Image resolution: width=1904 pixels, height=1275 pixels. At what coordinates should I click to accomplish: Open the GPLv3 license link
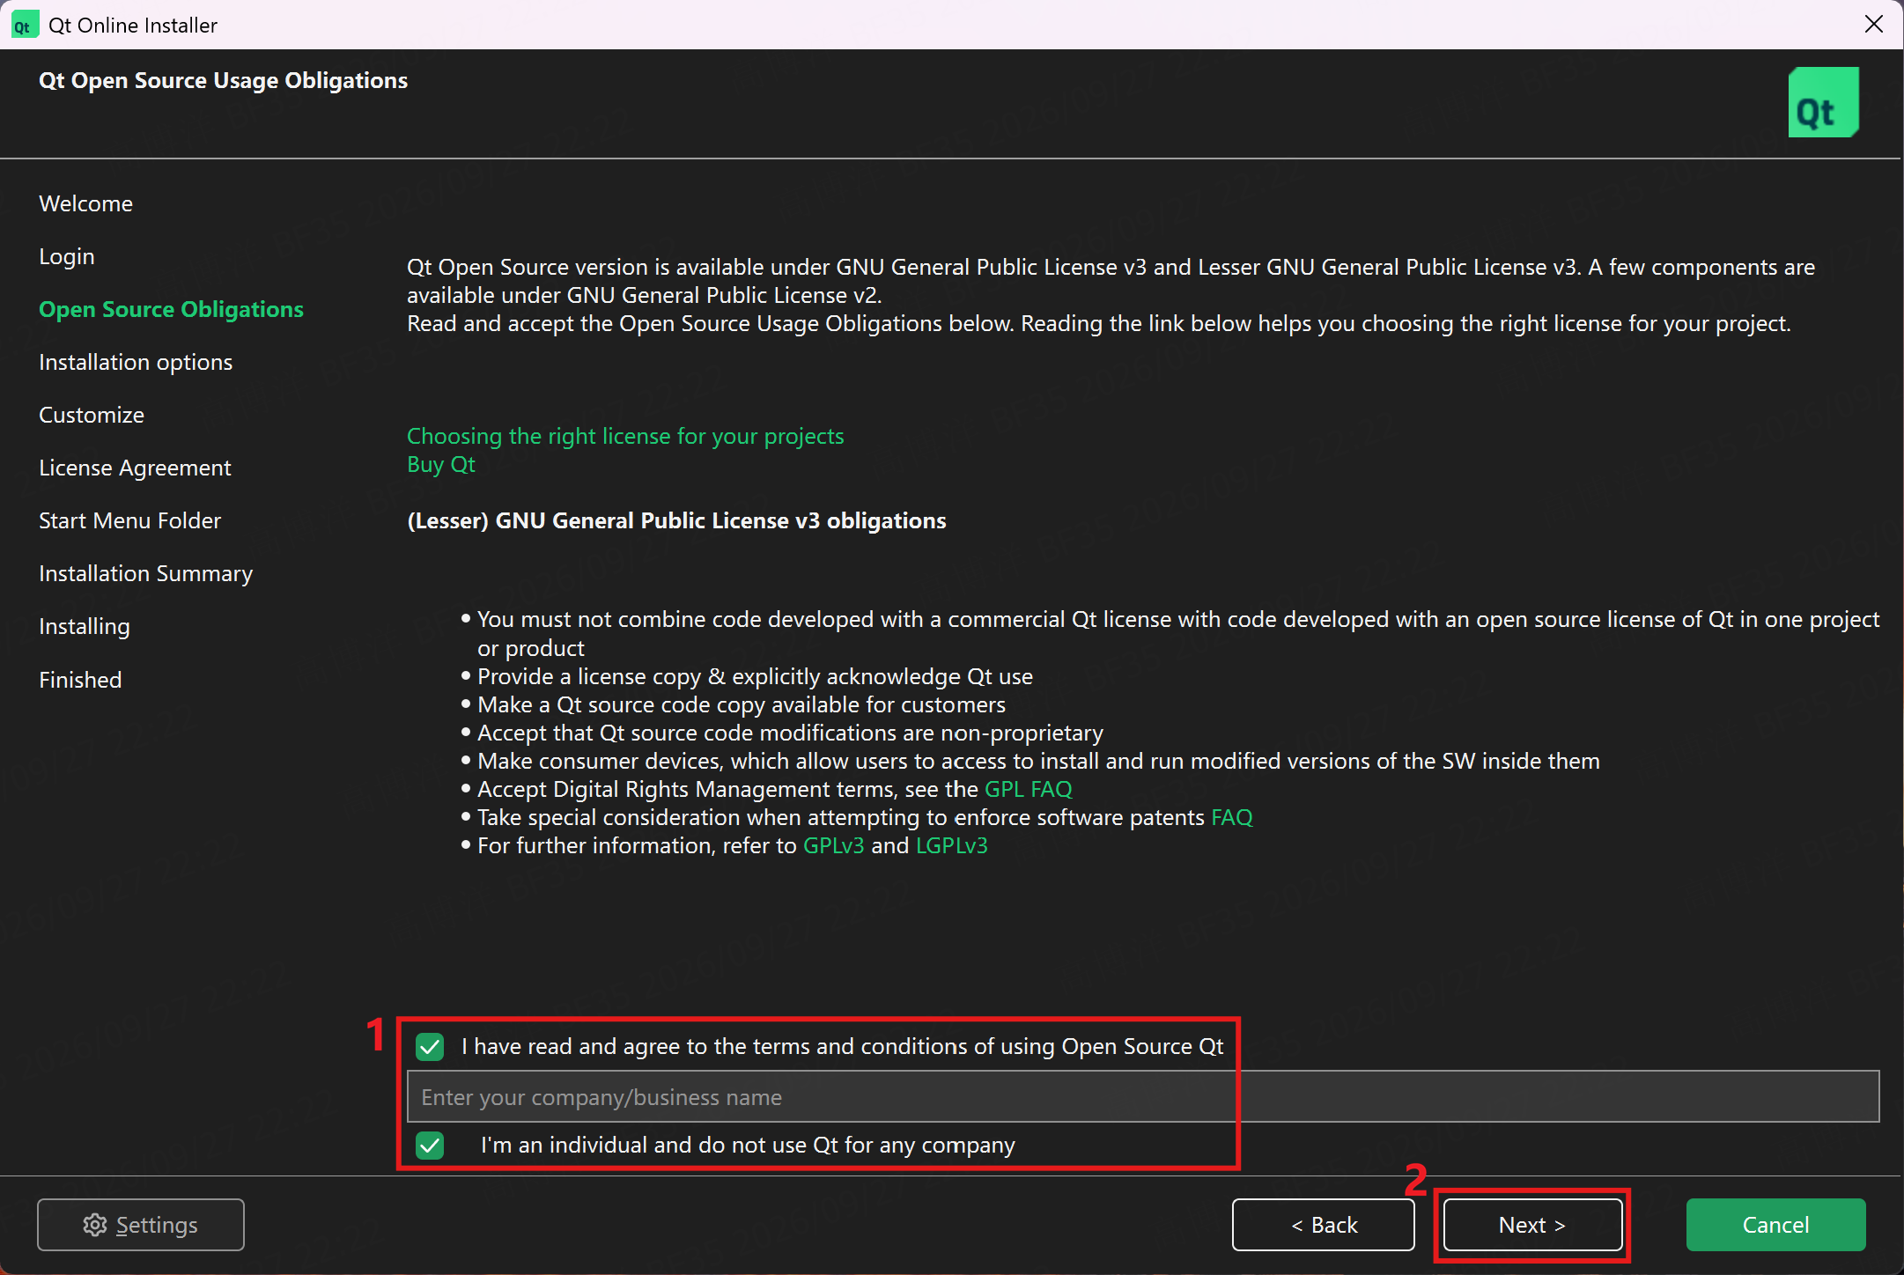click(834, 845)
